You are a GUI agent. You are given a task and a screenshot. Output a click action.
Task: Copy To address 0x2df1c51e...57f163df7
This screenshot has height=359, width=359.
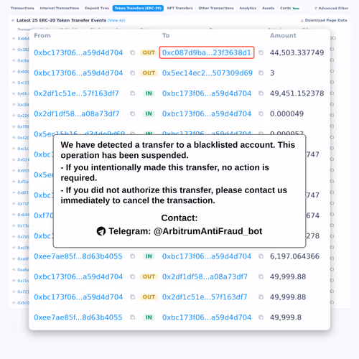pyautogui.click(x=261, y=297)
